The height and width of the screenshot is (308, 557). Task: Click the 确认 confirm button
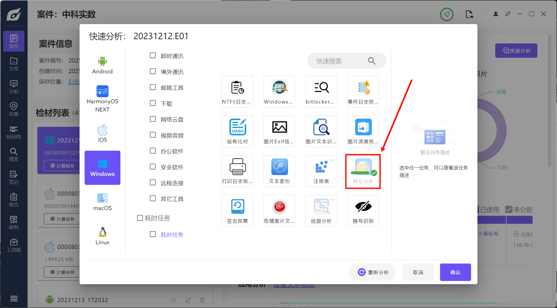pyautogui.click(x=455, y=272)
